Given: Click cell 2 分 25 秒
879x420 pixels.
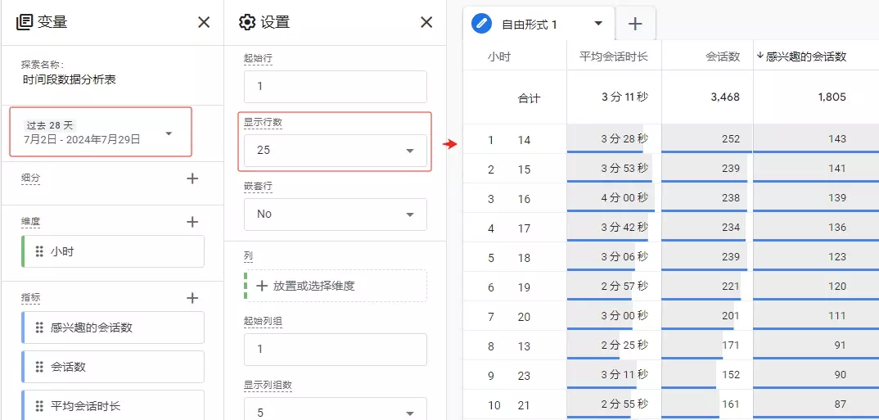Looking at the screenshot, I should coord(624,345).
